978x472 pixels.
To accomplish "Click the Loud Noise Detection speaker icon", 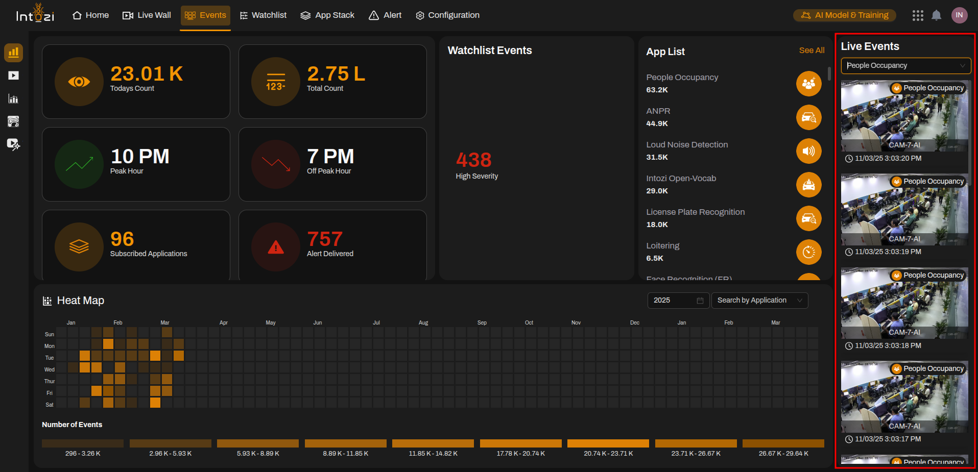I will [808, 151].
